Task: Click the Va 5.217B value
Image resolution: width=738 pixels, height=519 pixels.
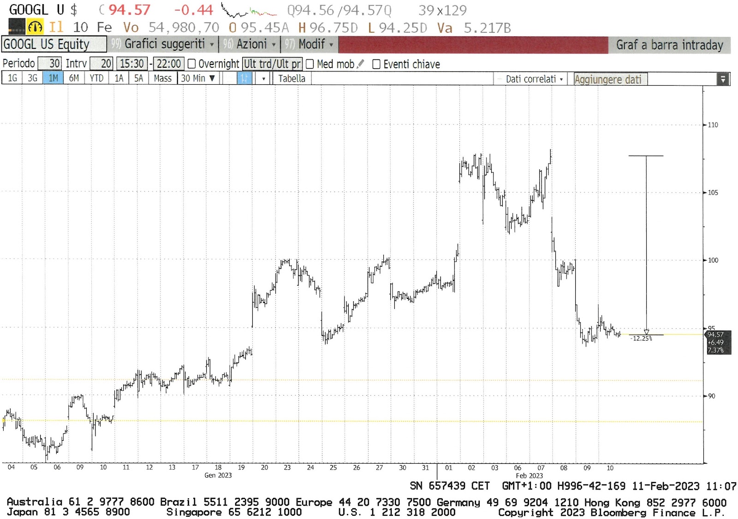Action: (x=474, y=28)
